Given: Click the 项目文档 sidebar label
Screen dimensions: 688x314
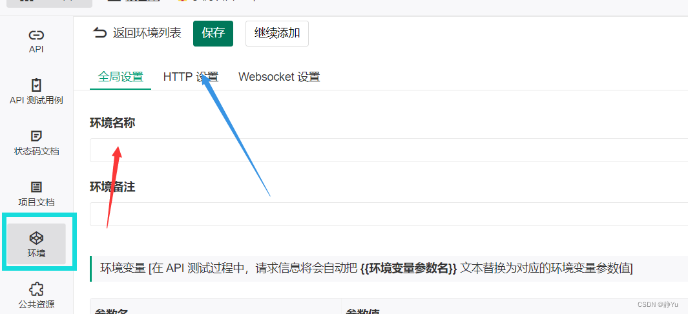Looking at the screenshot, I should pos(36,203).
